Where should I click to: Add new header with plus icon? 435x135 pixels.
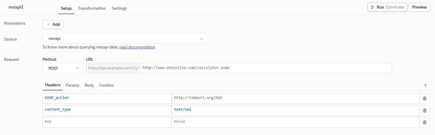[x=425, y=85]
